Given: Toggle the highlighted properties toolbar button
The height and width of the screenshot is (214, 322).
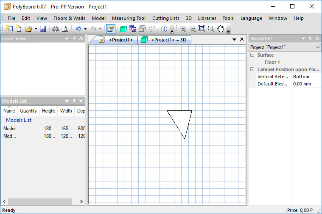Looking at the screenshot, I should click(110, 29).
